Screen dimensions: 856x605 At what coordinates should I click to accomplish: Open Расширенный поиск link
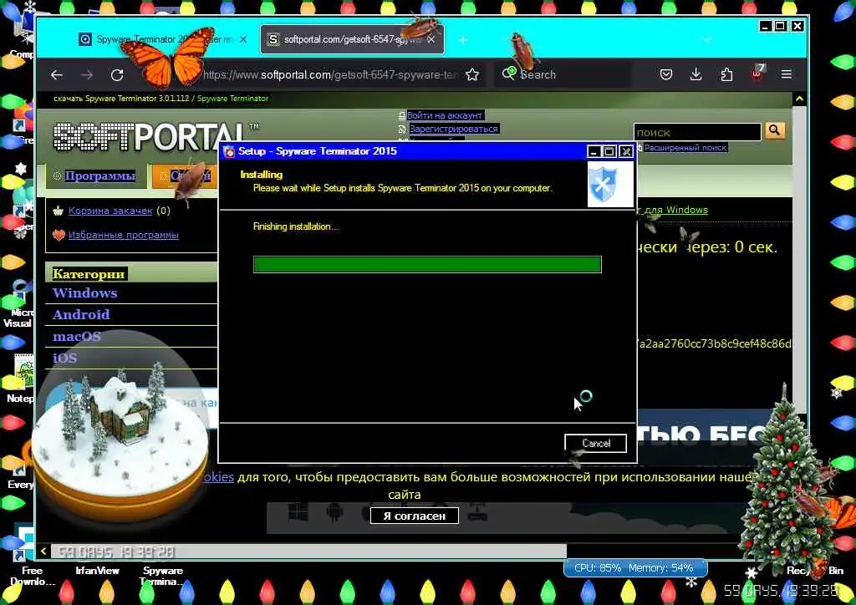(685, 148)
